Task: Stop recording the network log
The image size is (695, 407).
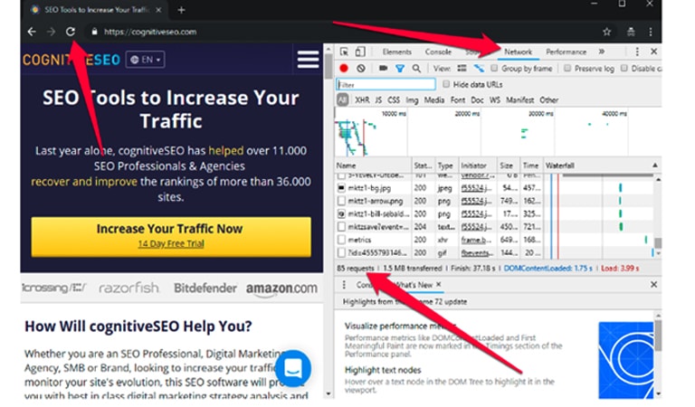Action: (x=344, y=68)
